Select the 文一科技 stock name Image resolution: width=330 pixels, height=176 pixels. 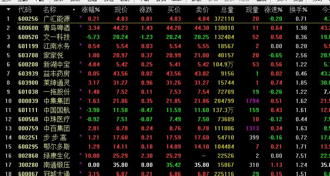pos(56,37)
